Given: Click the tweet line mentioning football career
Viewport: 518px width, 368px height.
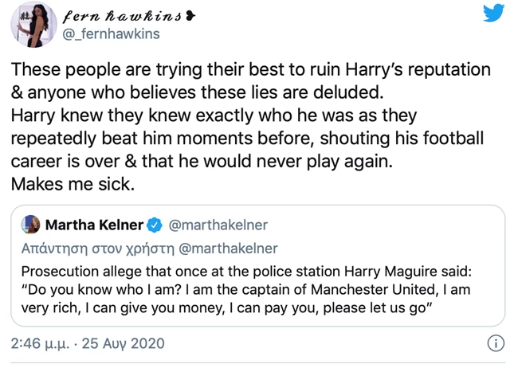Looking at the screenshot, I should (x=247, y=138).
